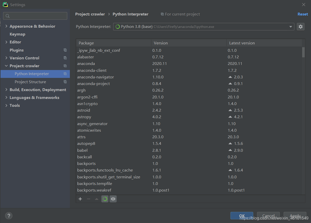
Task: Select the asn1crypto package row
Action: coord(189,104)
